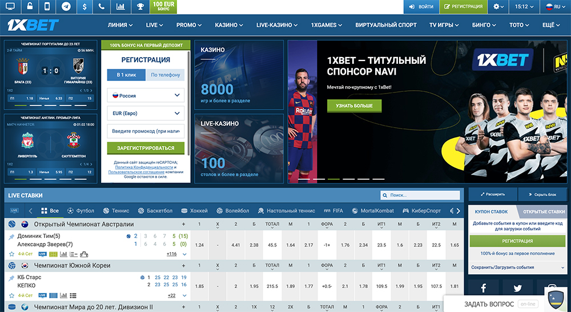Screen dimensions: 571x312
Task: Open the currency dropdown EUR (Евро)
Action: click(x=146, y=114)
